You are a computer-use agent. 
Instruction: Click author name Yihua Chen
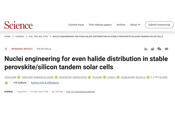pos(10,77)
